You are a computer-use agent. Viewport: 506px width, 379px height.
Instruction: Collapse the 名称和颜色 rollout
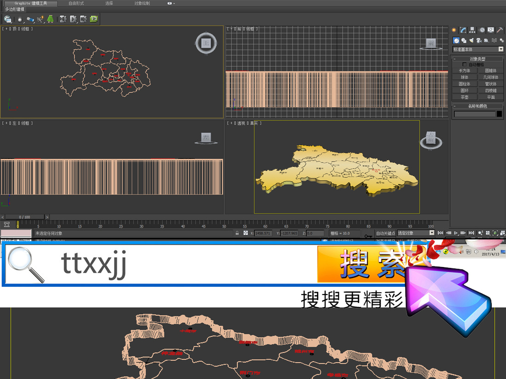click(455, 106)
